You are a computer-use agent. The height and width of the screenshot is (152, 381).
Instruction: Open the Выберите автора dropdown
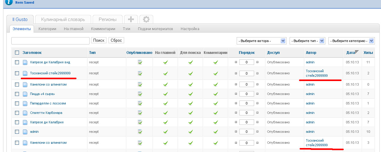pos(261,41)
